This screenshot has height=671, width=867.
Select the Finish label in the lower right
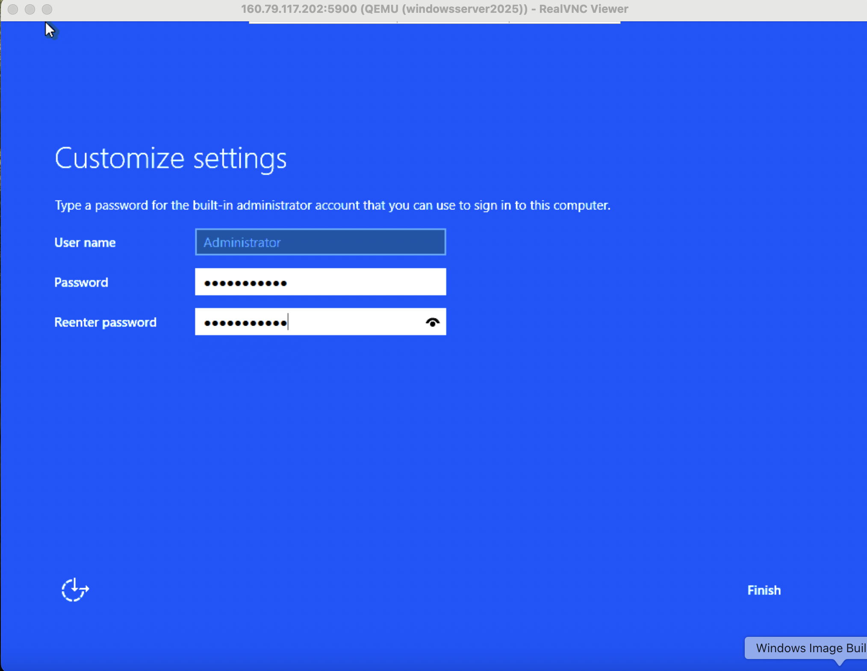coord(764,590)
